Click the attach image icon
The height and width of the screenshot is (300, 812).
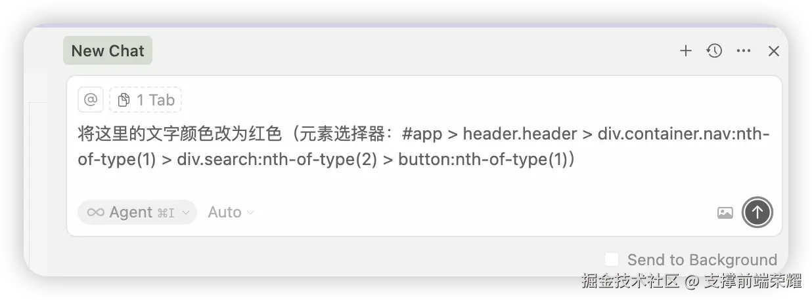pos(725,212)
